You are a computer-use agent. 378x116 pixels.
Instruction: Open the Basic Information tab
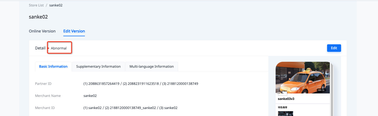click(53, 67)
